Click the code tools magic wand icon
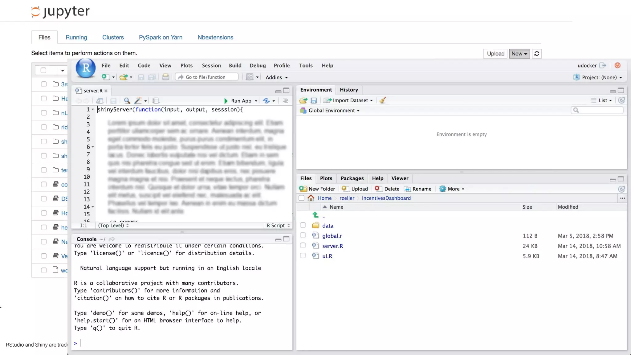Image resolution: width=631 pixels, height=355 pixels. pyautogui.click(x=138, y=101)
